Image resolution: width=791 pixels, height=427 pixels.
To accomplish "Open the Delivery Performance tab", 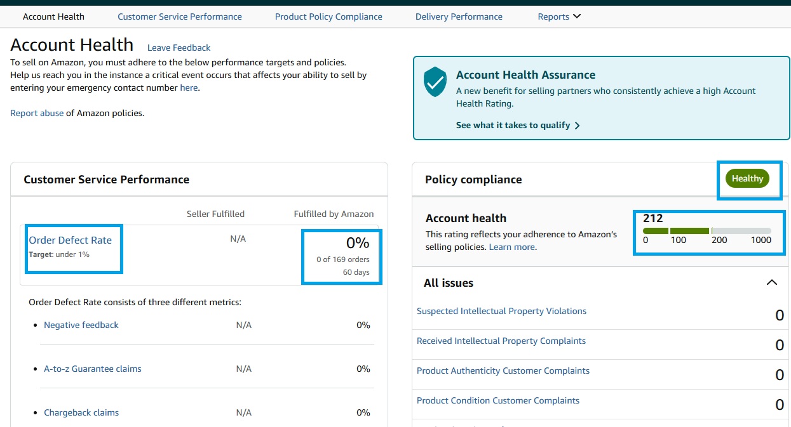I will [x=459, y=16].
